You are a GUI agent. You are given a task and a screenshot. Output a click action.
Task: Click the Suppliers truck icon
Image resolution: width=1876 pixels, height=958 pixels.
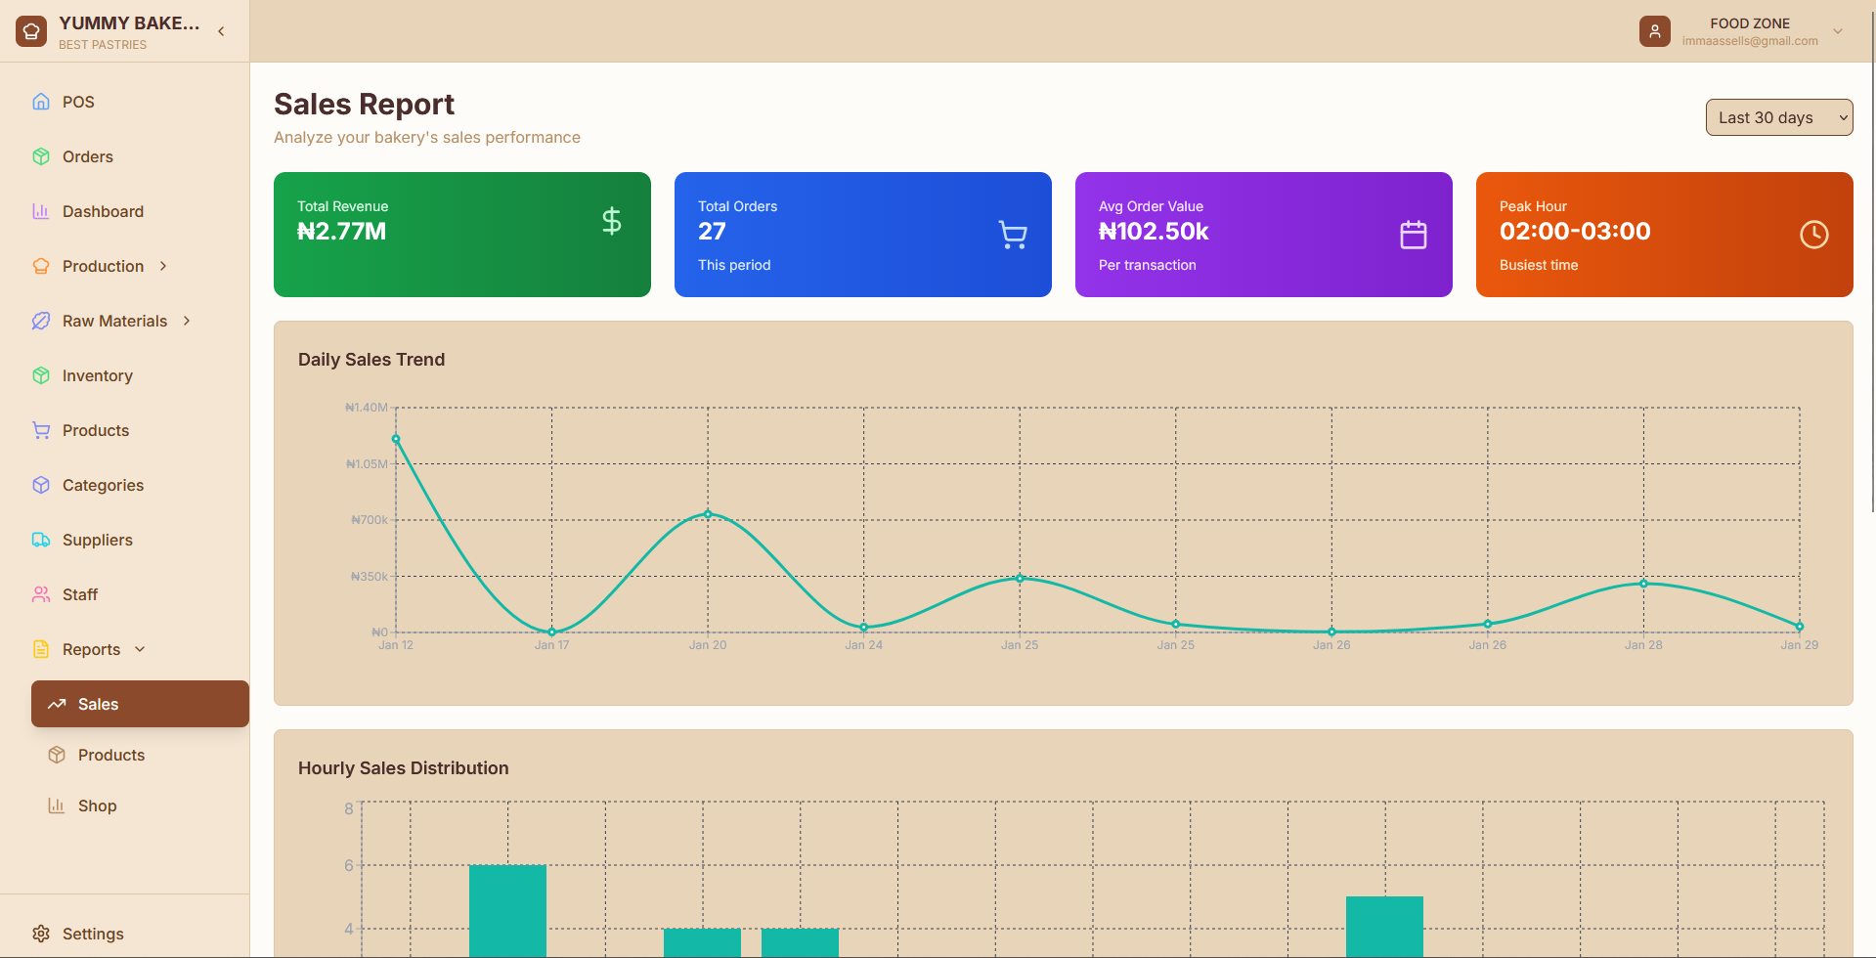pyautogui.click(x=41, y=540)
